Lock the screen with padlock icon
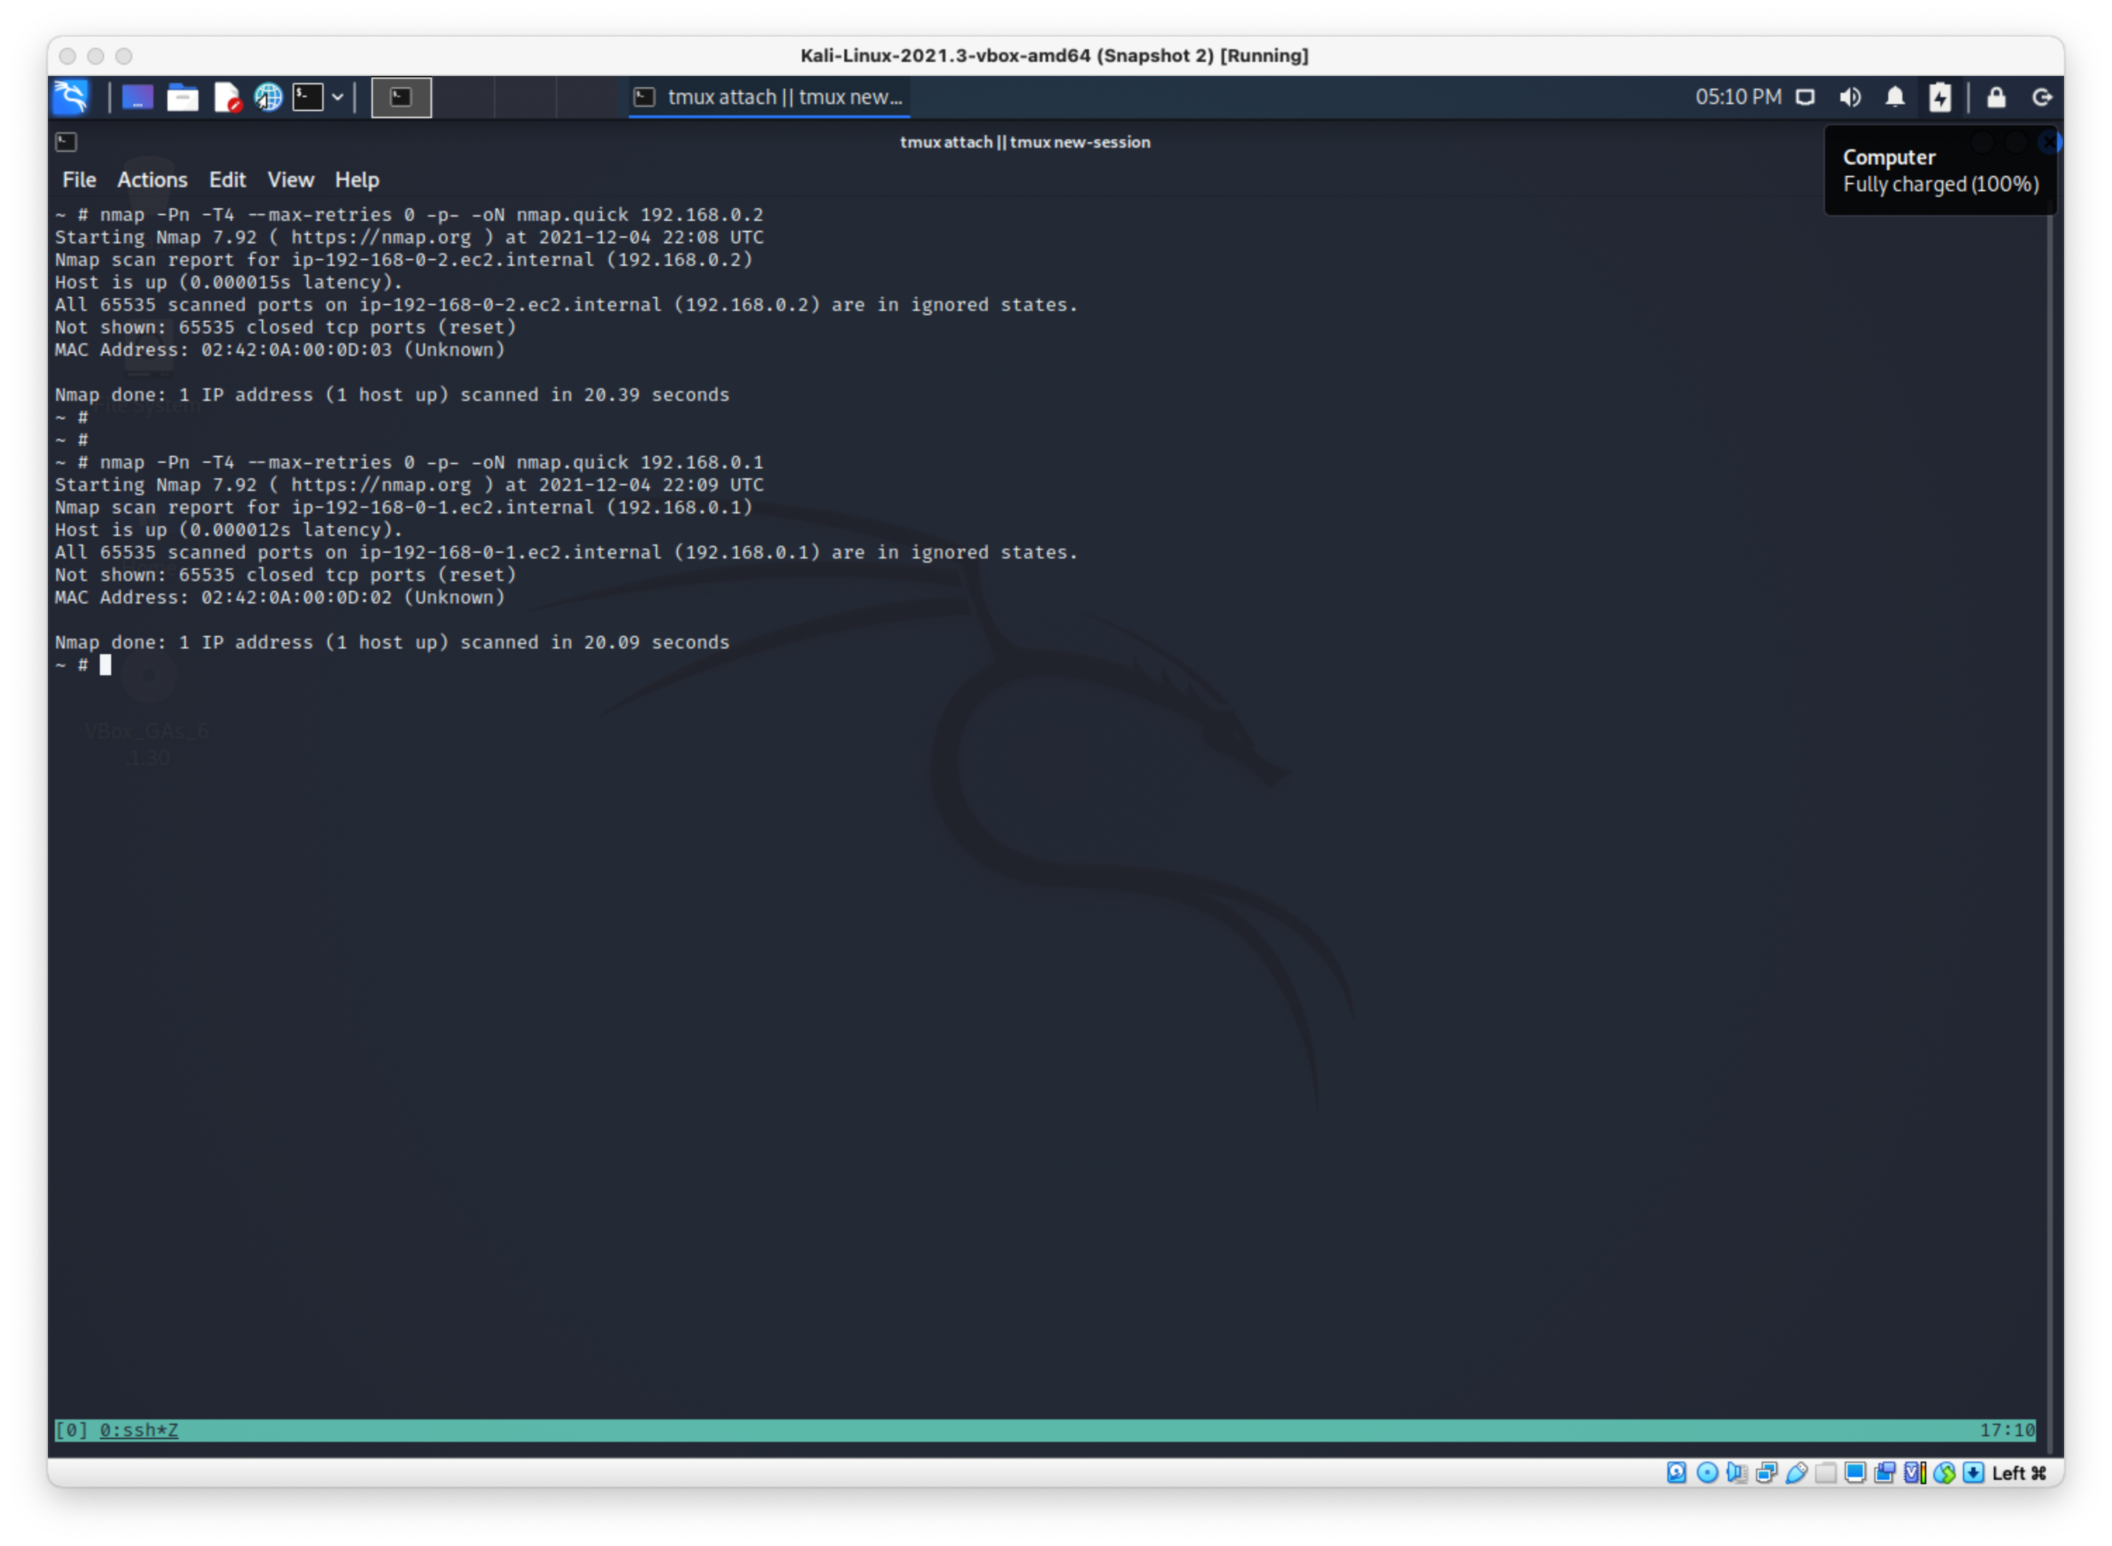Screen dimensions: 2112x1546 pyautogui.click(x=1996, y=96)
